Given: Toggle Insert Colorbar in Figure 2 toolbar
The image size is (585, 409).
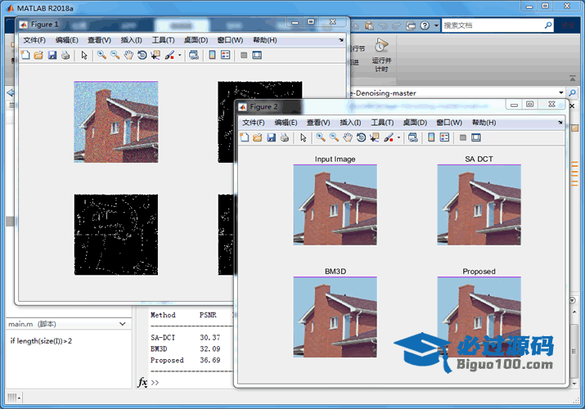Looking at the screenshot, I should [430, 137].
